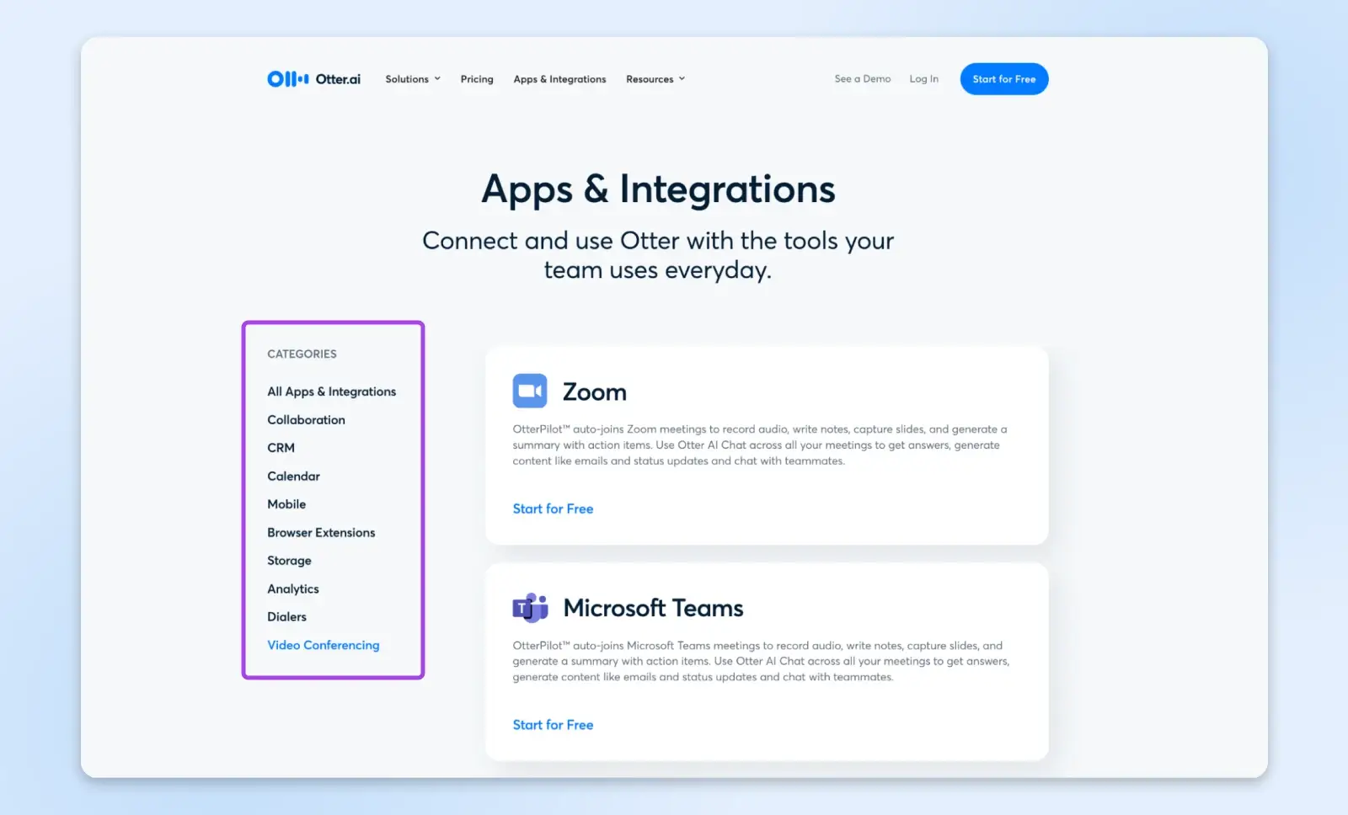Click the 'Connect and use Otter' subtitle
The height and width of the screenshot is (815, 1348).
point(658,255)
